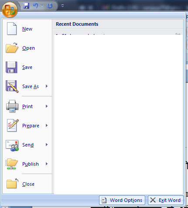This screenshot has height=208, width=188.
Task: Select Open in the Office menu
Action: (28, 48)
